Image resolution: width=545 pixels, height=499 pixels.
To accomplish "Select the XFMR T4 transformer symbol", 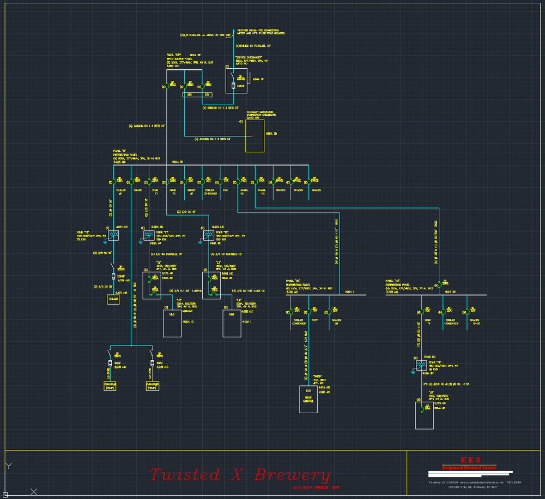I will click(x=421, y=365).
